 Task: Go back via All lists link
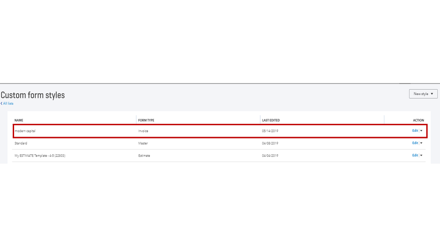click(x=7, y=103)
